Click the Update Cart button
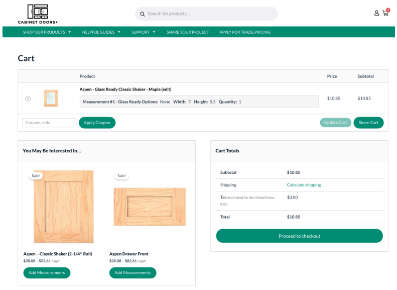397x290 pixels. [335, 123]
